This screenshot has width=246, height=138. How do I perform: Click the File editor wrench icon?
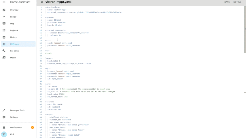point(4,51)
